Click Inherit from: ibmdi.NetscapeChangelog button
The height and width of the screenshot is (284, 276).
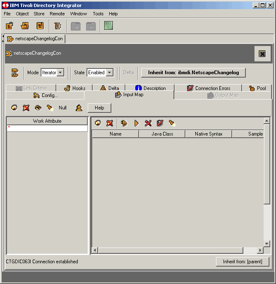coord(193,73)
